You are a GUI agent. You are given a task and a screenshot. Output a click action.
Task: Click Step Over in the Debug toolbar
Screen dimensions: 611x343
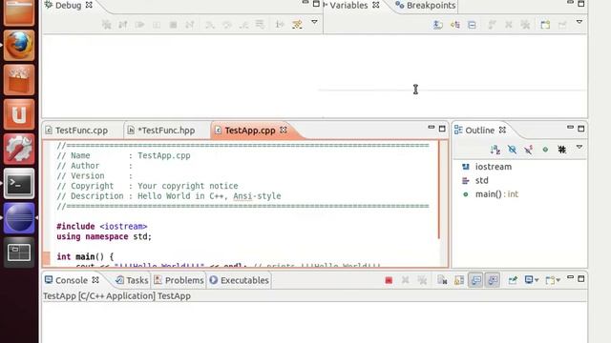(227, 25)
